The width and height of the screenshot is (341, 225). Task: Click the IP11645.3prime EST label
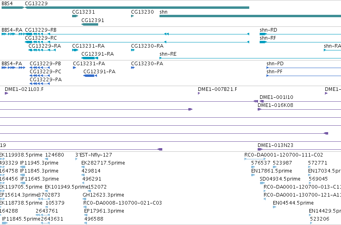click(x=40, y=179)
